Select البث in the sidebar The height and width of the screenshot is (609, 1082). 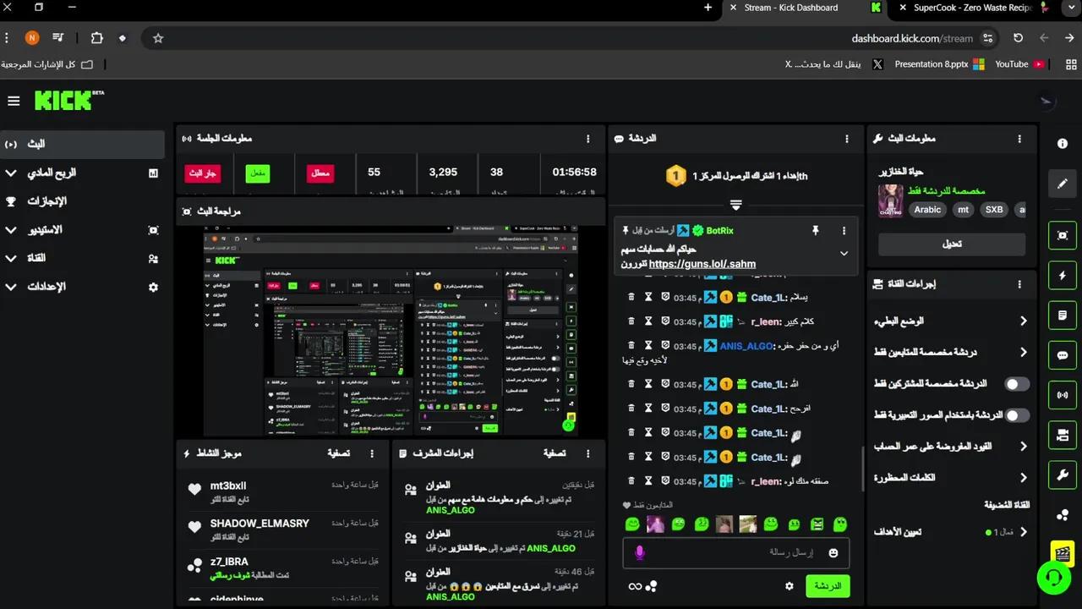tap(82, 145)
